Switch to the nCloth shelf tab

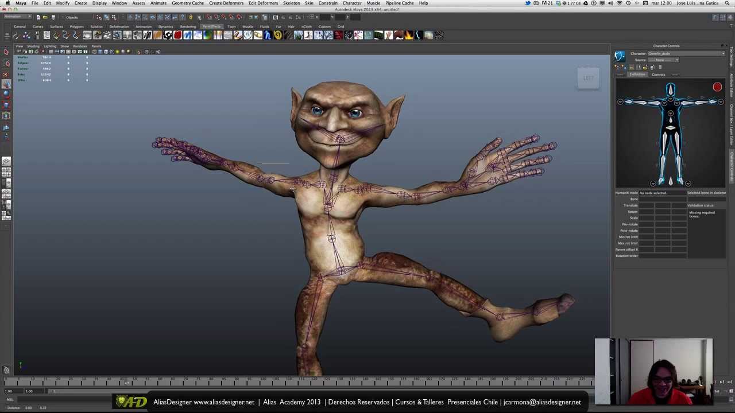click(307, 26)
